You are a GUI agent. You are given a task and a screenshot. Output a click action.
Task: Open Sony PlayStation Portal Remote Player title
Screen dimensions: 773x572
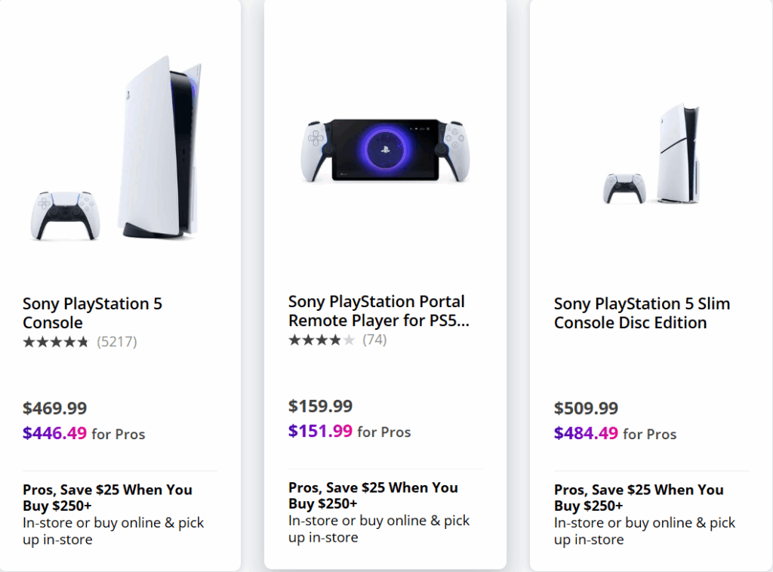point(377,311)
